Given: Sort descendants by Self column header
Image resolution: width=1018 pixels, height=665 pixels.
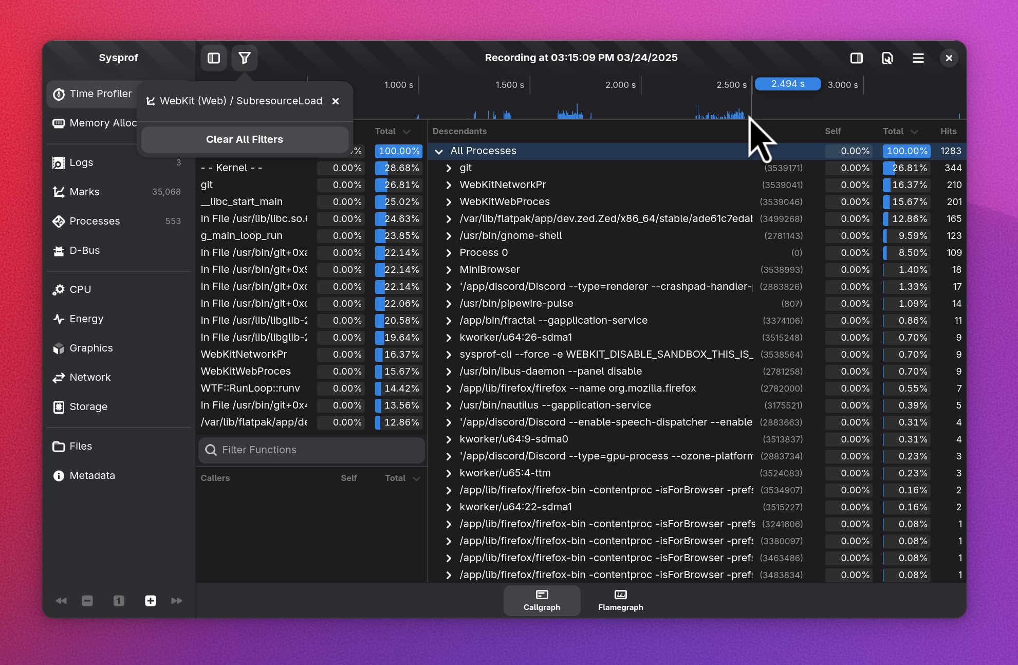Looking at the screenshot, I should pos(833,132).
